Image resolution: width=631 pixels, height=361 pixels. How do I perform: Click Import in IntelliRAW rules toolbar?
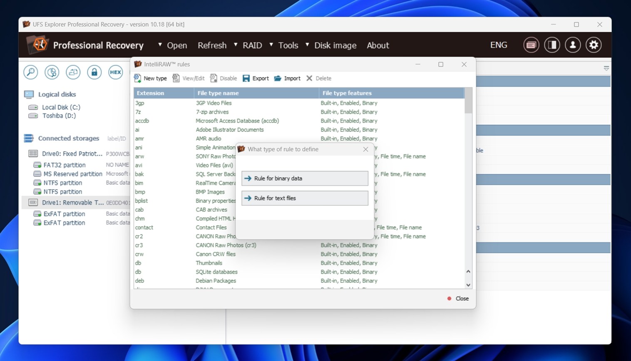(287, 78)
